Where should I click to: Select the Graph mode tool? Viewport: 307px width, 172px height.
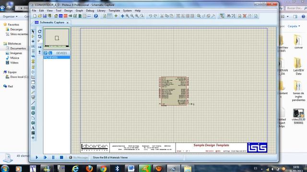click(x=33, y=77)
